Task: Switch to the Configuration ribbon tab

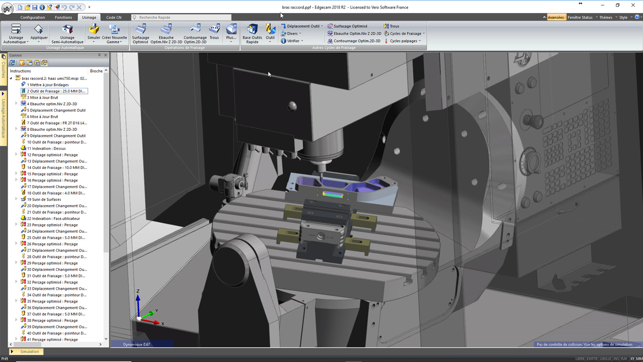Action: coord(33,18)
